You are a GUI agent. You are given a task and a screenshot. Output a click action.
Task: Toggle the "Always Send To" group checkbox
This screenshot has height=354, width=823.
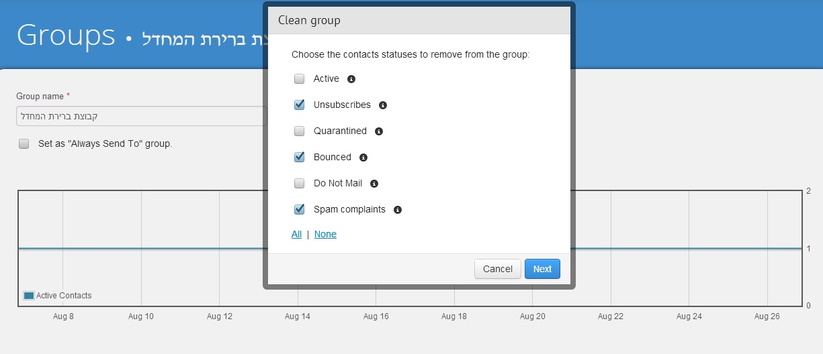pos(24,143)
